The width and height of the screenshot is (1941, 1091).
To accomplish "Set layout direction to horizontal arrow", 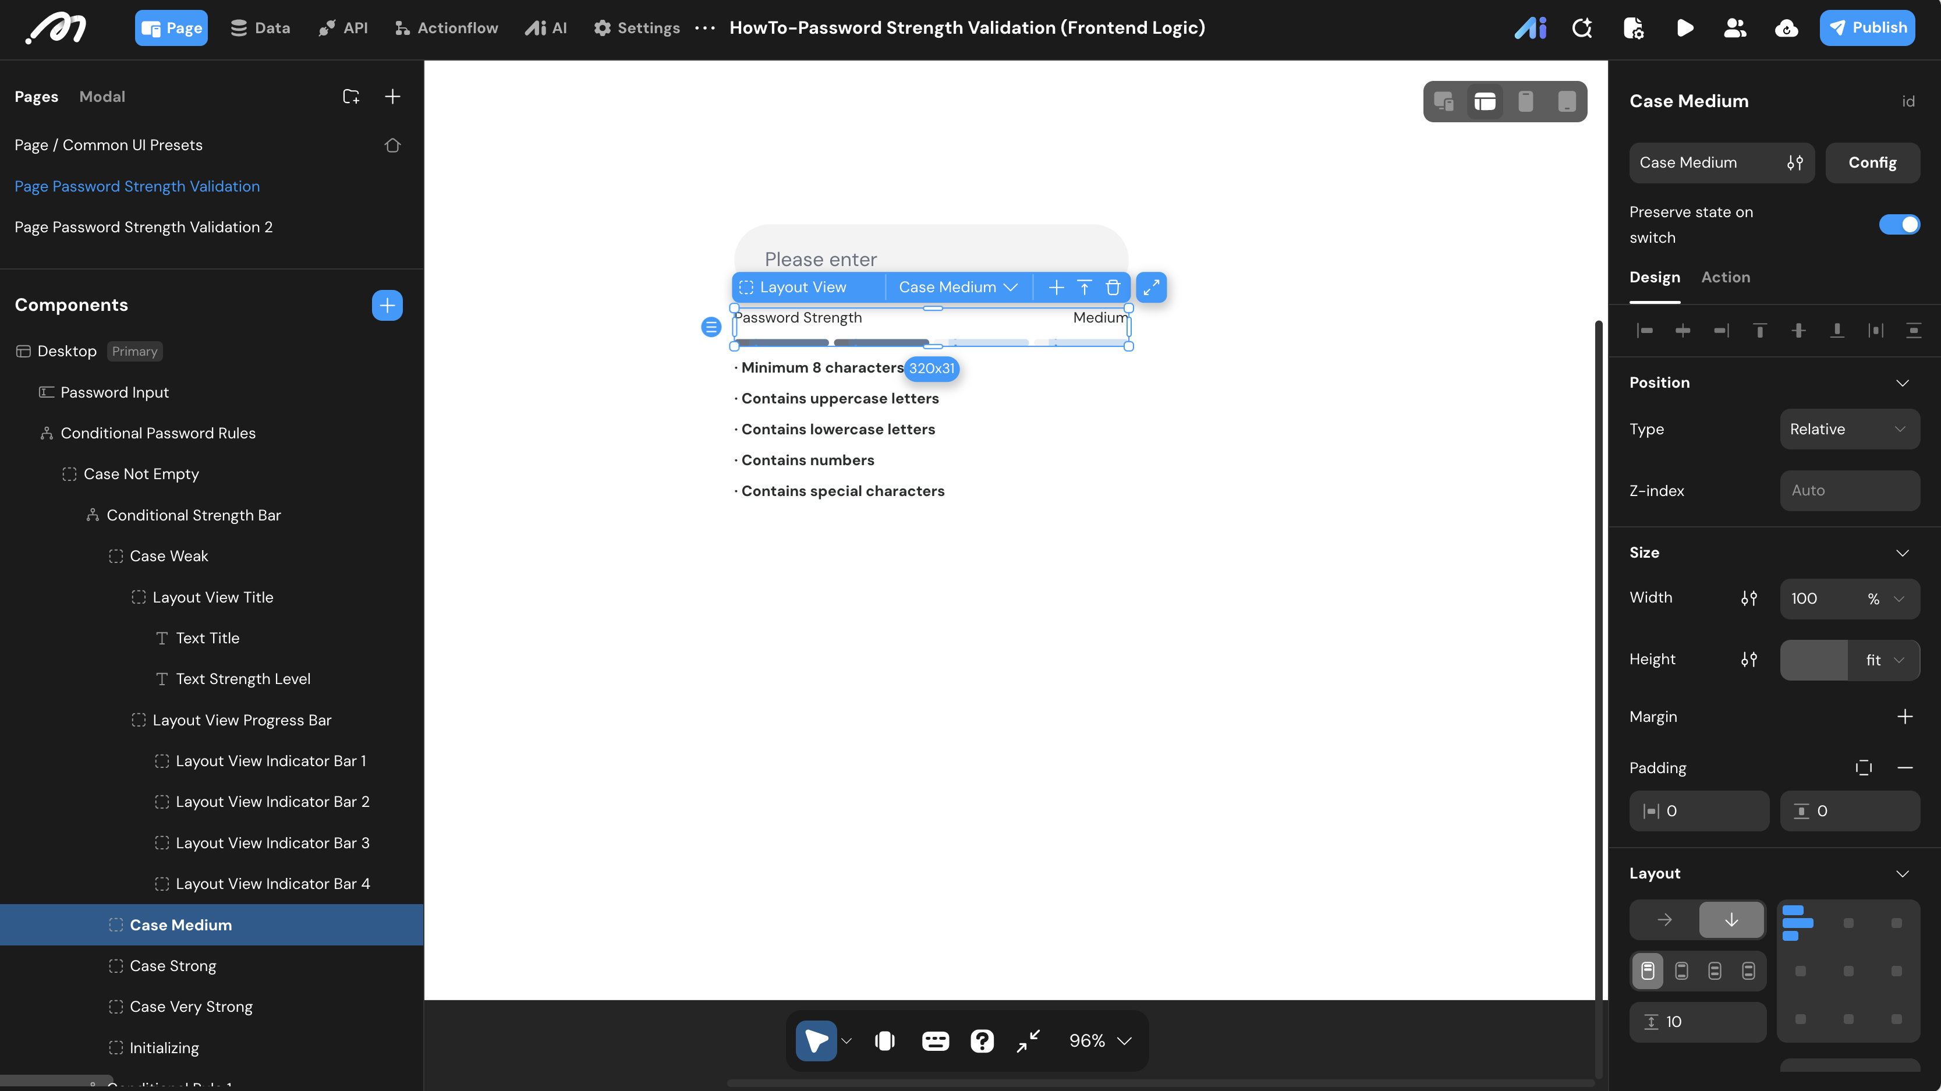I will coord(1664,920).
